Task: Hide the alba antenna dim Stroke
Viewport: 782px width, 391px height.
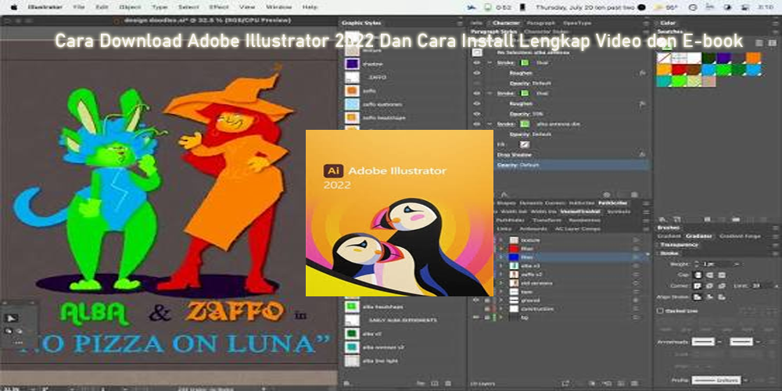Action: pos(477,124)
